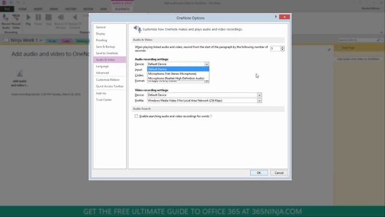Click the Pause button in the Playback ribbon
This screenshot has width=385, height=217.
[38, 19]
